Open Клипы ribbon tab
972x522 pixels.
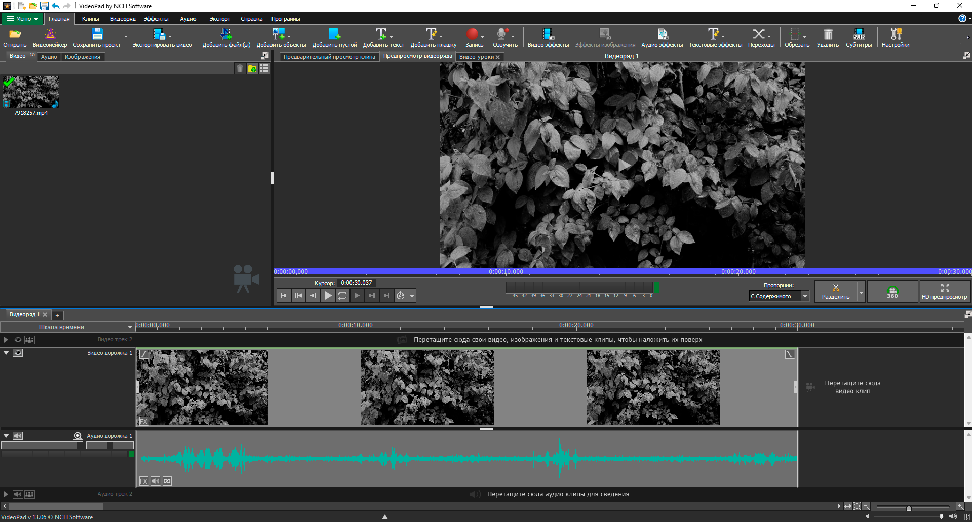[x=91, y=19]
